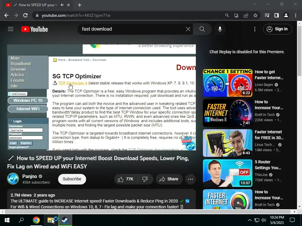Image resolution: width=302 pixels, height=226 pixels.
Task: Start voice search with microphone icon
Action: click(220, 29)
